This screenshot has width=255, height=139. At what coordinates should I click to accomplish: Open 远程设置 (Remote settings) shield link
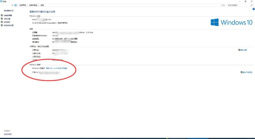tap(7, 19)
